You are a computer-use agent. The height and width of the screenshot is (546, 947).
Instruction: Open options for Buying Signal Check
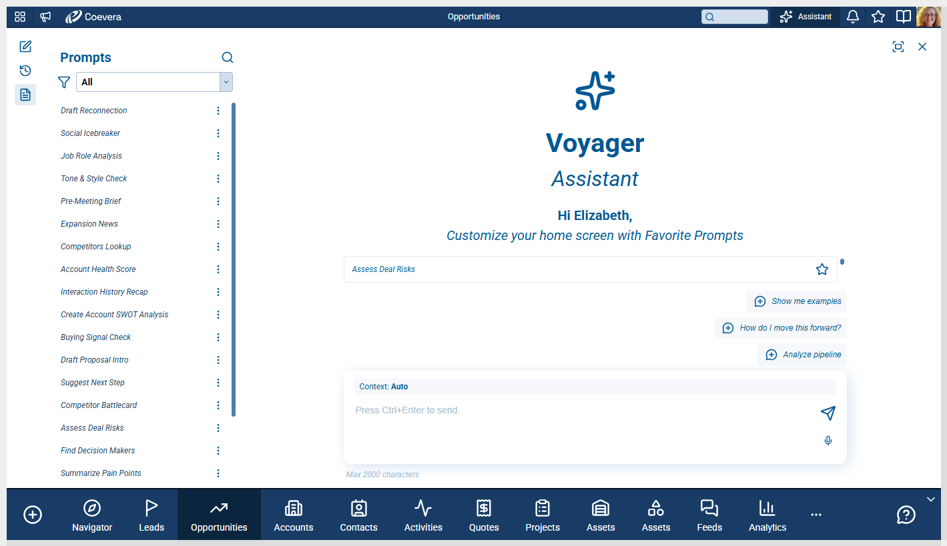(218, 337)
